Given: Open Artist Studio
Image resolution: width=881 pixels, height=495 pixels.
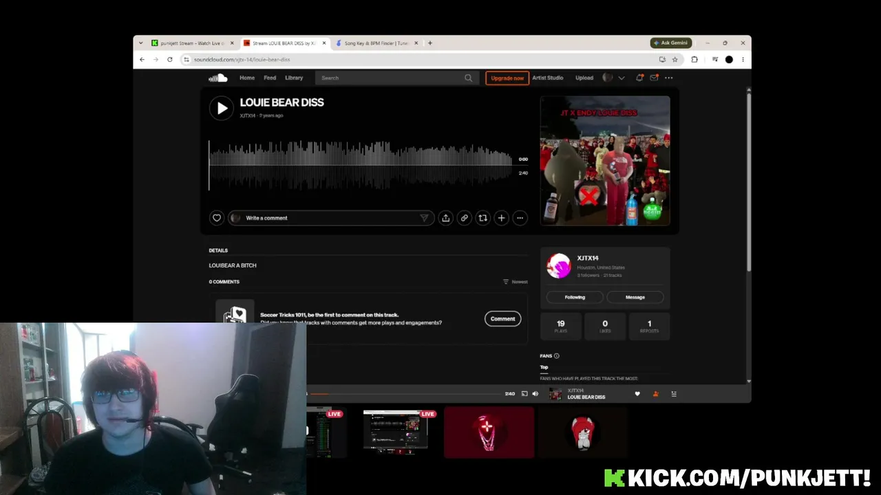Looking at the screenshot, I should coord(548,78).
